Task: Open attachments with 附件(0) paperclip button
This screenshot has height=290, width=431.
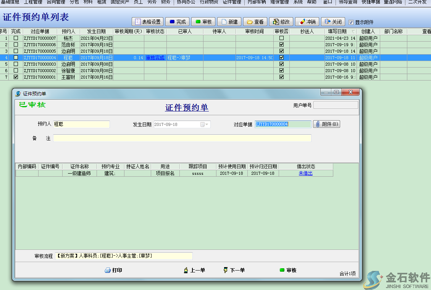Action: click(326, 124)
